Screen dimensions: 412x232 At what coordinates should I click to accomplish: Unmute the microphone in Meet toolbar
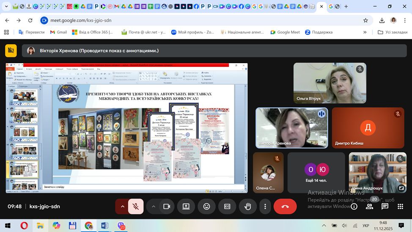(x=136, y=207)
